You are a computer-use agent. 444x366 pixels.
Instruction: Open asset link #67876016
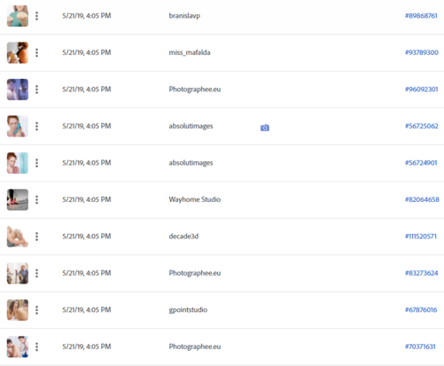421,310
